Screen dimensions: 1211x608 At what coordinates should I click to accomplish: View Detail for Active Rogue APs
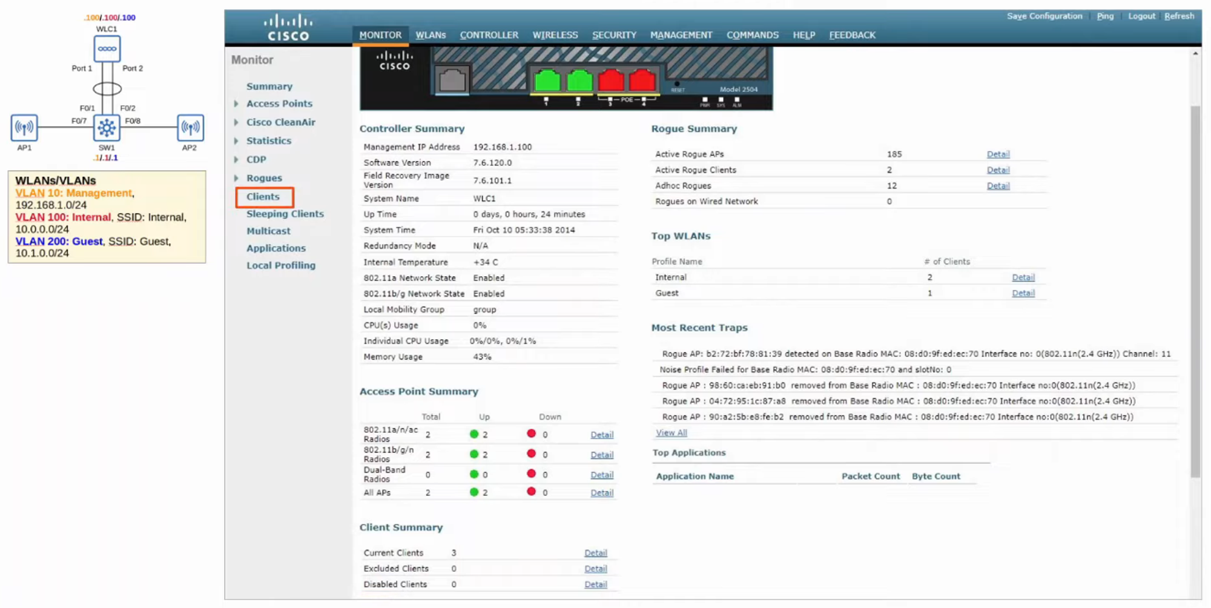click(x=998, y=154)
